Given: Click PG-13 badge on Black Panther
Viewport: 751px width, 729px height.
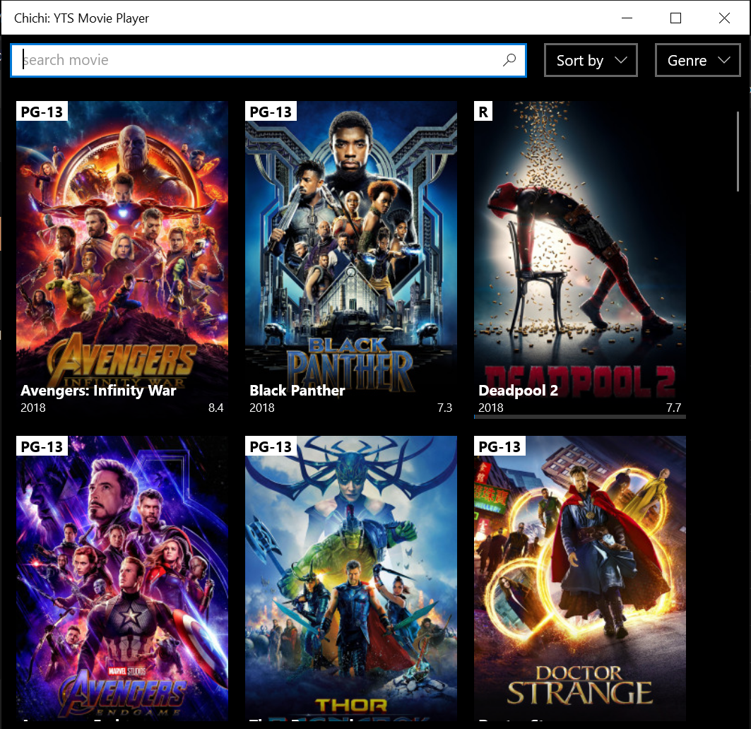Looking at the screenshot, I should click(x=271, y=111).
